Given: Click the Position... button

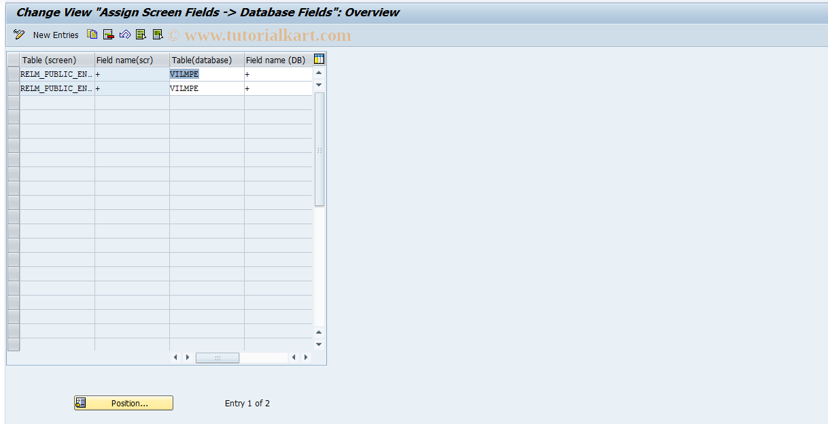Looking at the screenshot, I should tap(124, 403).
